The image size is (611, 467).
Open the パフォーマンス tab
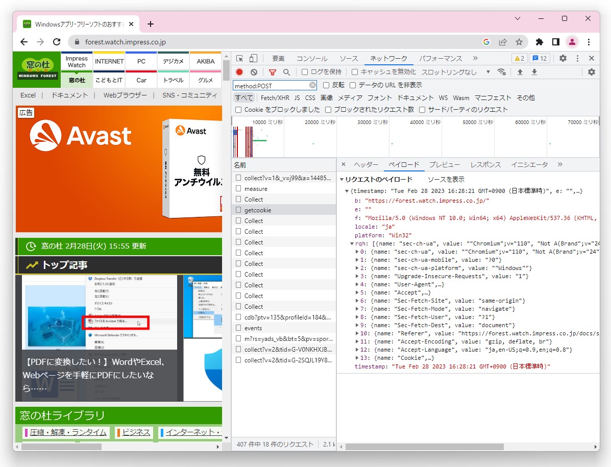pos(441,58)
